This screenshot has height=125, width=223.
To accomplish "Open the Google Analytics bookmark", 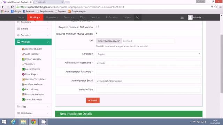I will [77, 11].
